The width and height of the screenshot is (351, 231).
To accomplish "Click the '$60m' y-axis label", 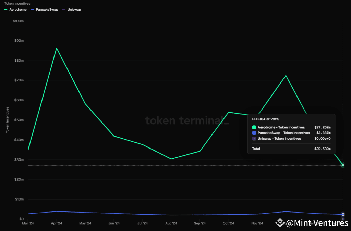I will point(19,100).
